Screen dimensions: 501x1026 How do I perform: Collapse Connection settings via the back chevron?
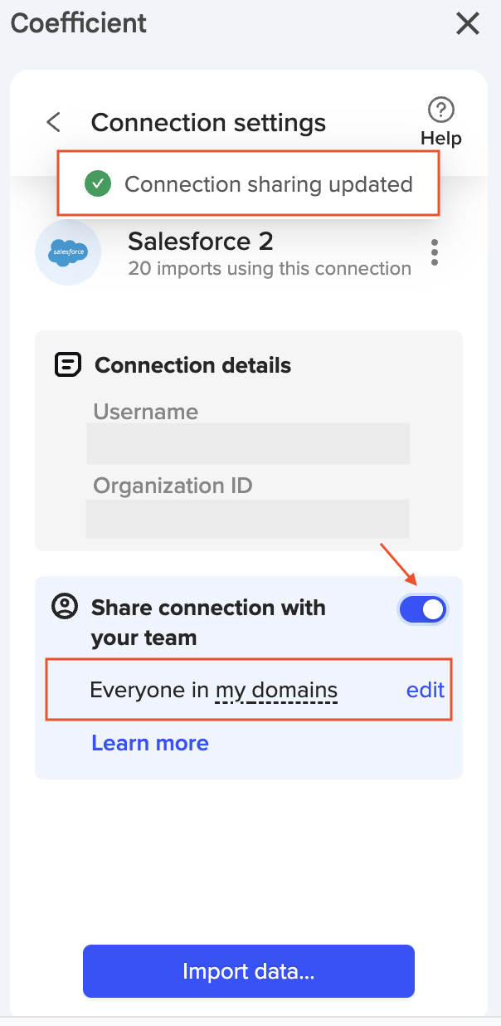click(52, 122)
